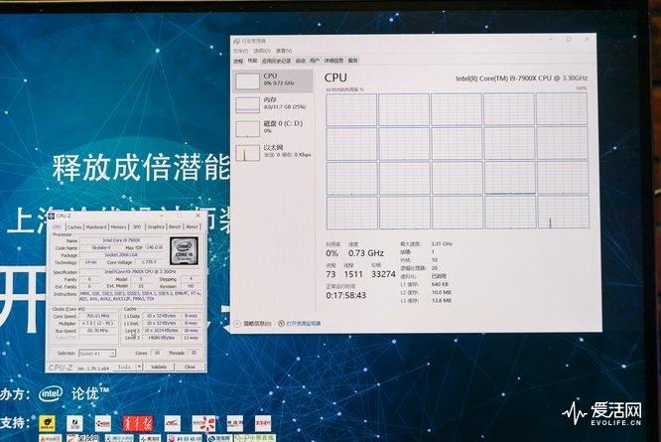
Task: Click the Core Voltage value in CPU-Z
Action: click(x=149, y=262)
